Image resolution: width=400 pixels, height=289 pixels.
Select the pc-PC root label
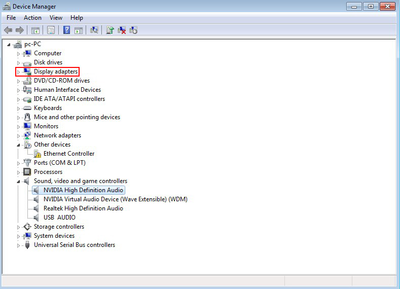pyautogui.click(x=32, y=44)
